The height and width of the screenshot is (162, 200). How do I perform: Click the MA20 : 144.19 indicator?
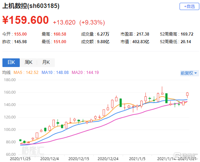pos(85,73)
